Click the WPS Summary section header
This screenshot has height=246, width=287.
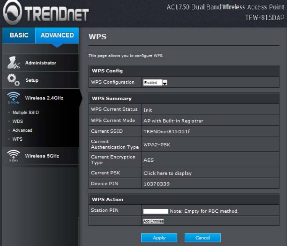[x=184, y=98]
